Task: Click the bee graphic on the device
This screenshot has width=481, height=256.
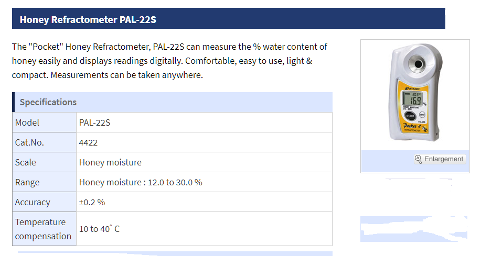Action: pyautogui.click(x=424, y=128)
